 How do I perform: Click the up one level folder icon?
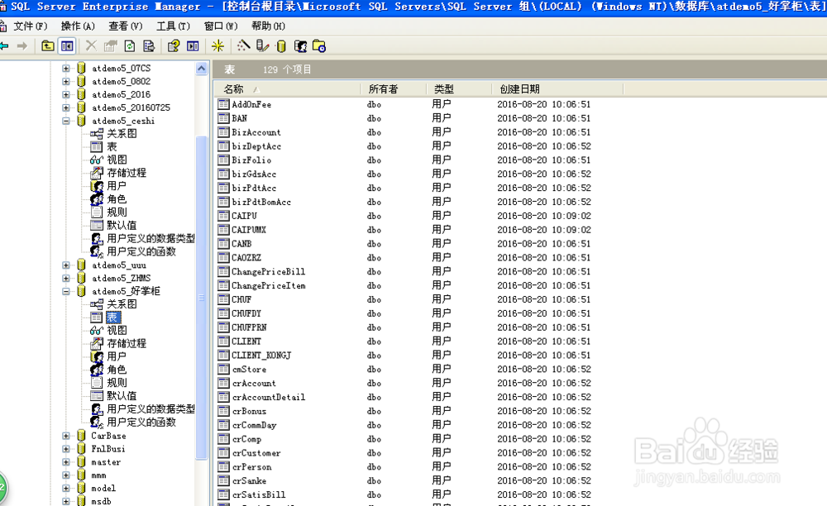47,46
